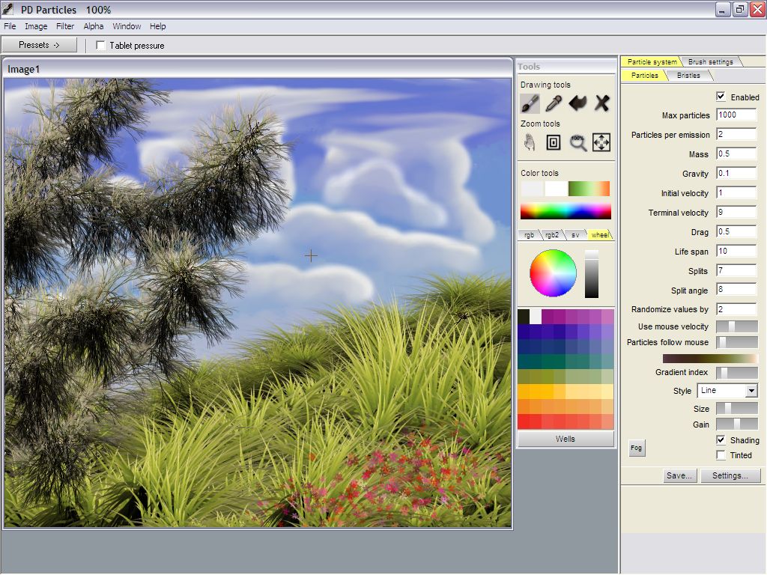767x575 pixels.
Task: Adjust the Gain slider
Action: (x=736, y=425)
